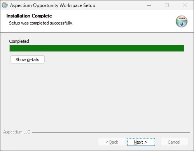Click the green completed progress bar
The image size is (194, 151).
pyautogui.click(x=97, y=48)
